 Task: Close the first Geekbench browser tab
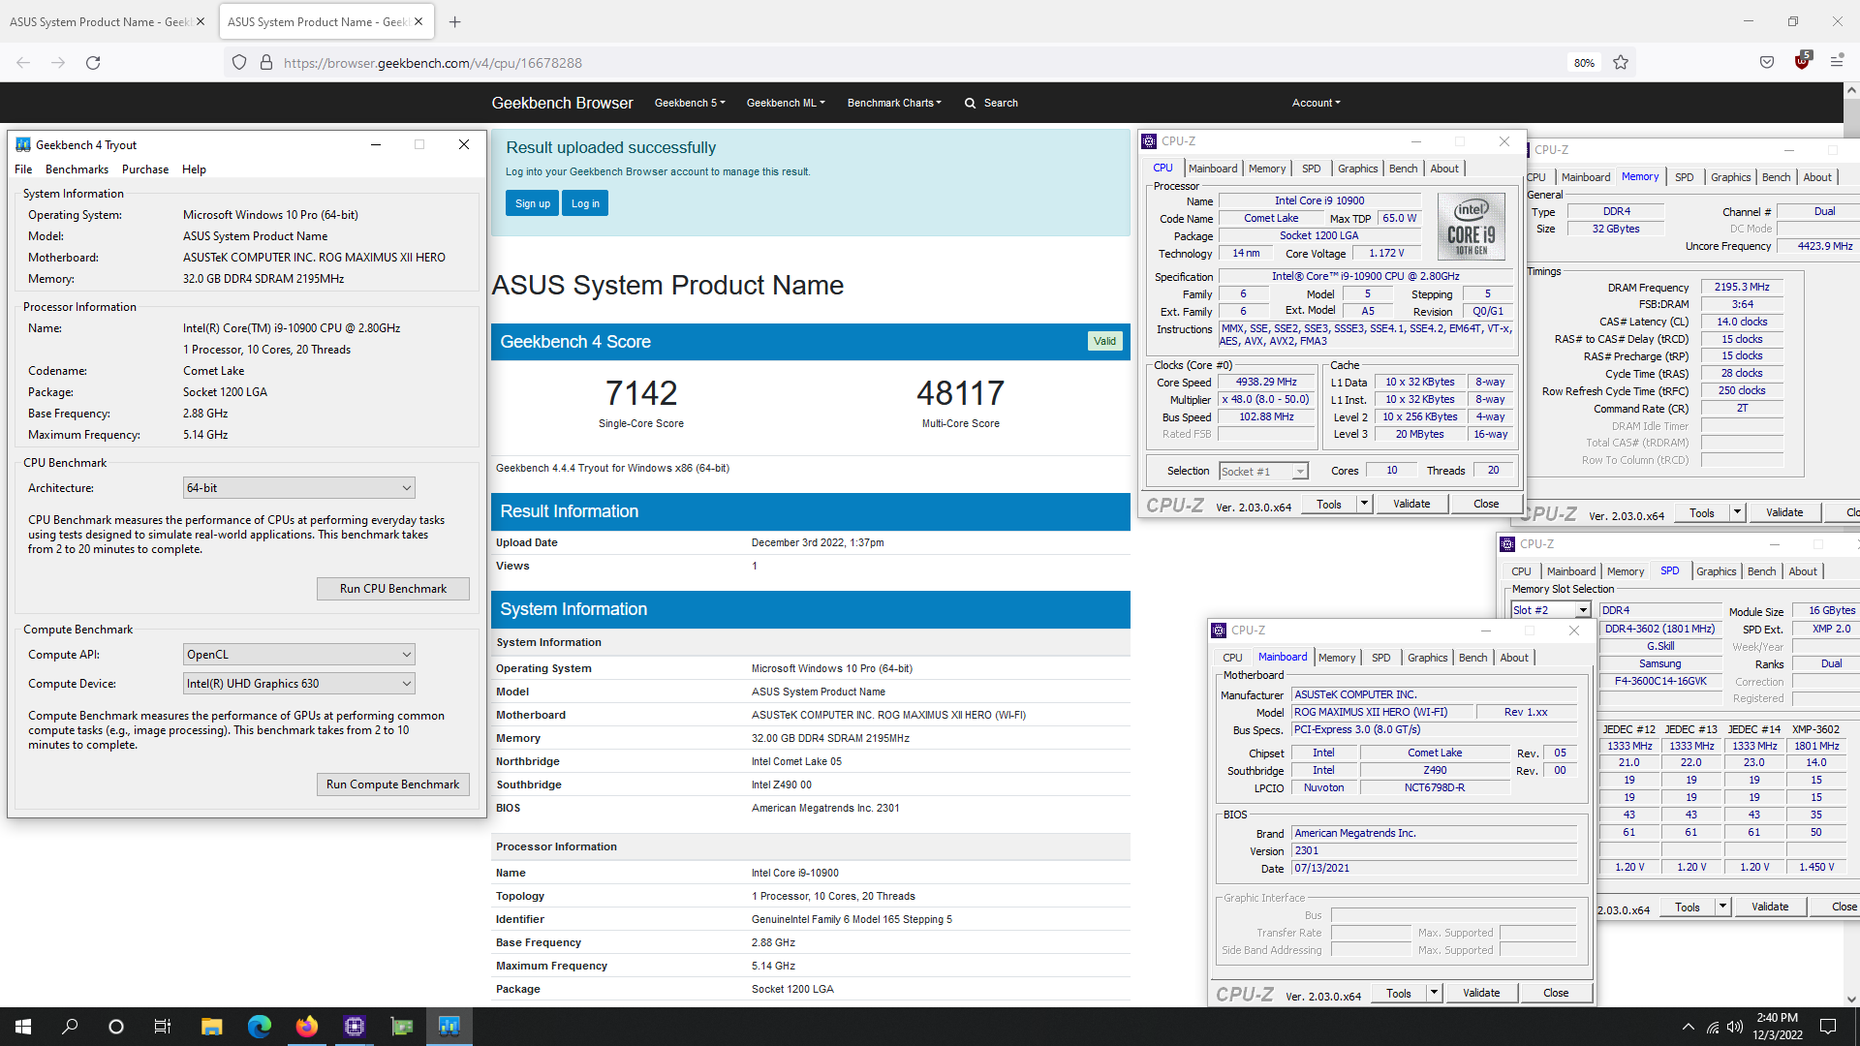(201, 21)
